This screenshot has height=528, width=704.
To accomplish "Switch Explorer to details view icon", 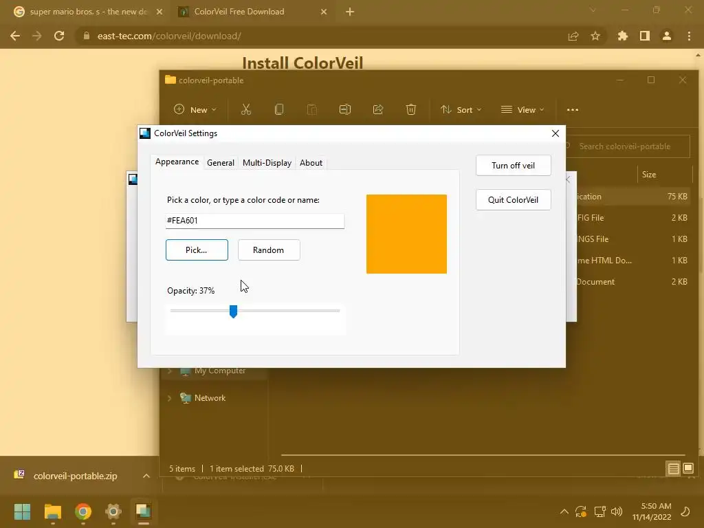I will (x=673, y=469).
